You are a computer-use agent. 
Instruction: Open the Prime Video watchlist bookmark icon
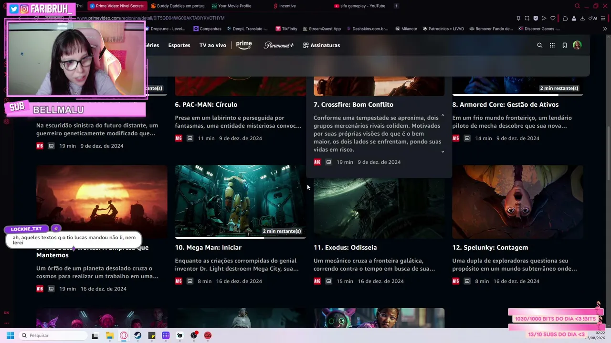565,45
